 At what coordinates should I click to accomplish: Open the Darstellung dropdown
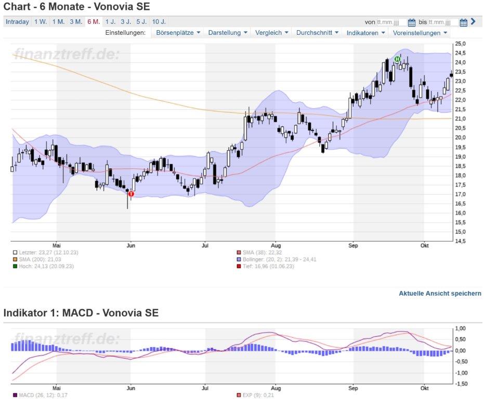coord(228,33)
